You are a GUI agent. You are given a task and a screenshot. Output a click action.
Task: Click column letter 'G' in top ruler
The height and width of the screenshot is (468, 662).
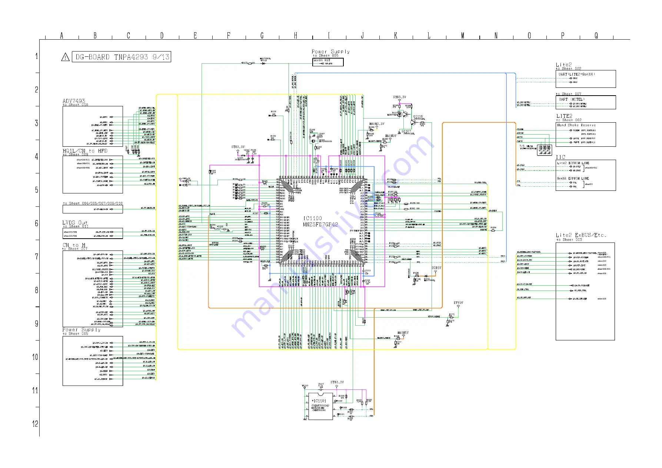[x=262, y=36]
